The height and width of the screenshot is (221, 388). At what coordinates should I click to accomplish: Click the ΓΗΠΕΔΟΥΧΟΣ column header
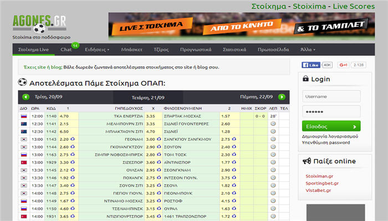point(129,108)
